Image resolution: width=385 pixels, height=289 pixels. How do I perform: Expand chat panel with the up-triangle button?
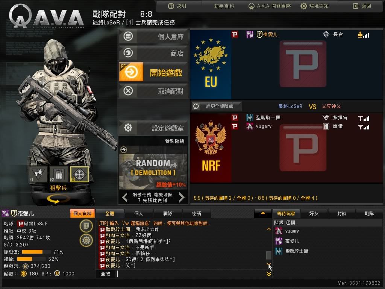coord(263,213)
